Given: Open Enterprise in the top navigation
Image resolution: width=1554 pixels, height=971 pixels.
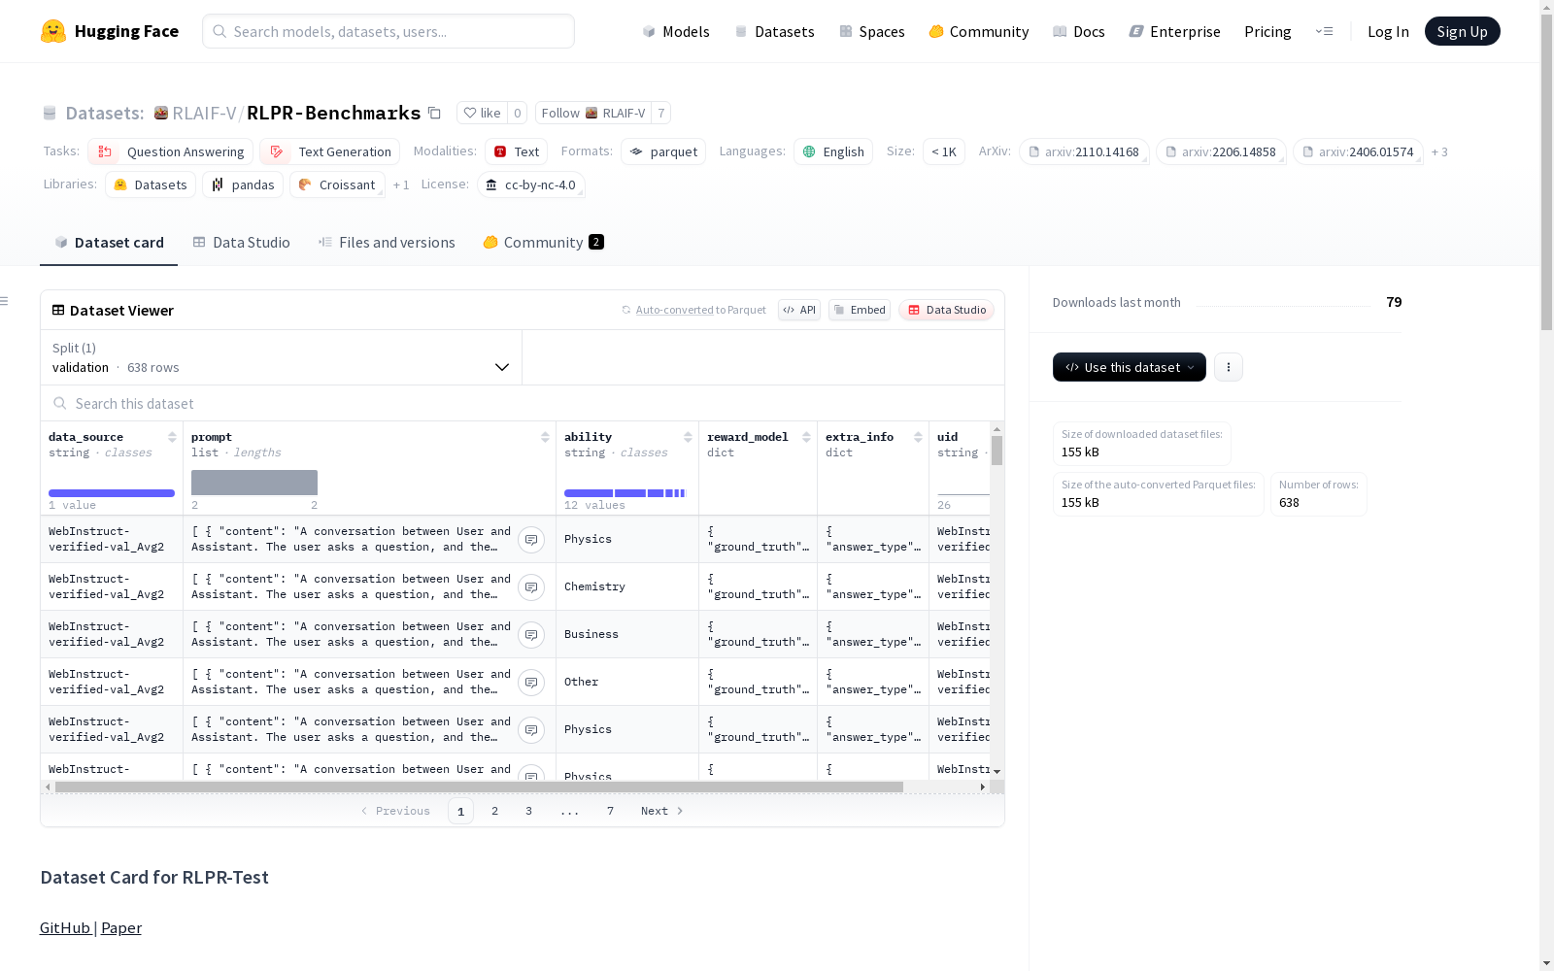Looking at the screenshot, I should pyautogui.click(x=1175, y=31).
